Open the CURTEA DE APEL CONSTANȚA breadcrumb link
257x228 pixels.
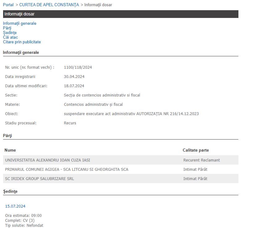(x=49, y=5)
